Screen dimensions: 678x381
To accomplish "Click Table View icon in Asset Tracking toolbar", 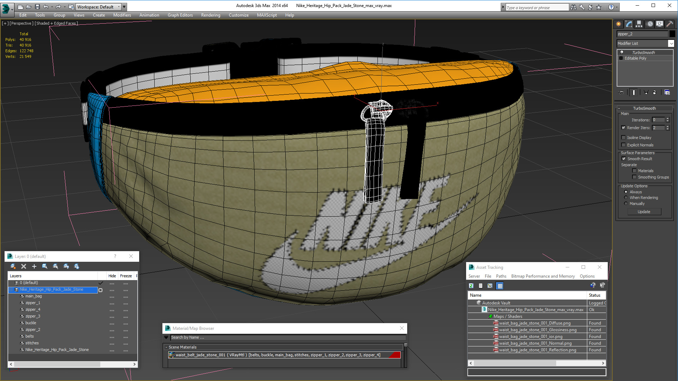I will [x=500, y=286].
